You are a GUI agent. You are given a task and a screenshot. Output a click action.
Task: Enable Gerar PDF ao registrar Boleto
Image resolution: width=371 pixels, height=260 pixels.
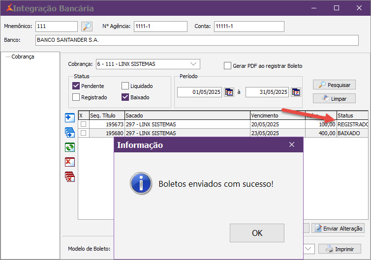pos(227,66)
